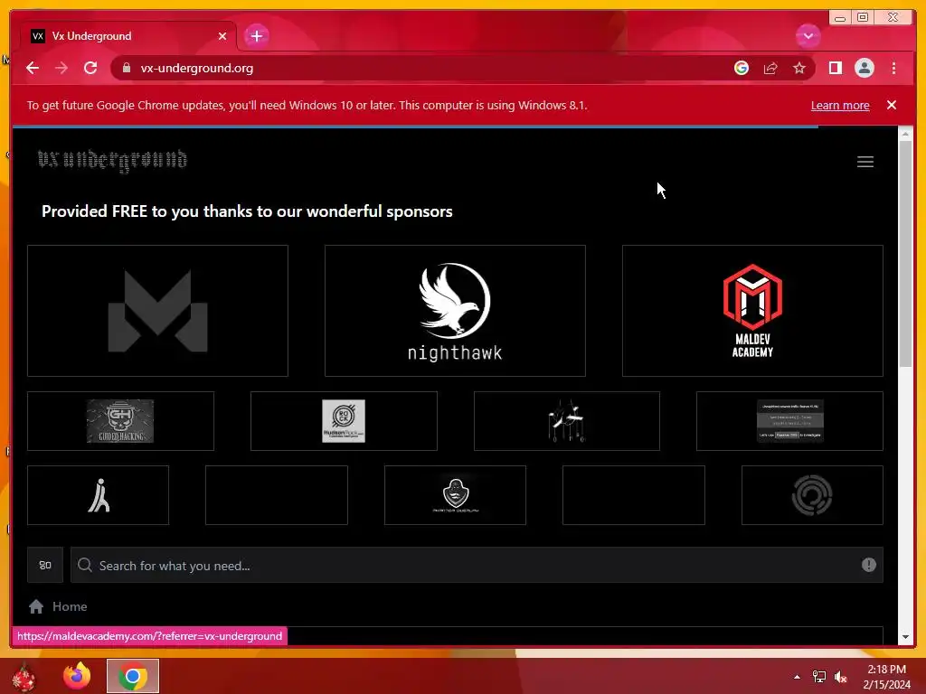
Task: Click the share page icon
Action: pyautogui.click(x=770, y=68)
